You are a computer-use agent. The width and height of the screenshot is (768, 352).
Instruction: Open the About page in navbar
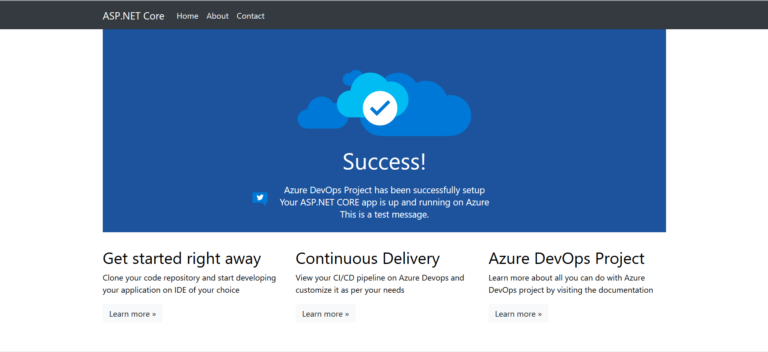[217, 16]
